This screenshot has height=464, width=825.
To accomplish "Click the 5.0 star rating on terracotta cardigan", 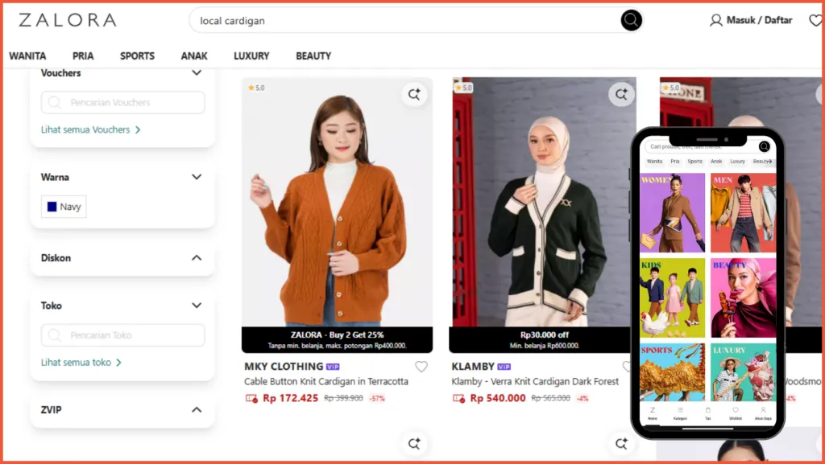I will point(256,88).
